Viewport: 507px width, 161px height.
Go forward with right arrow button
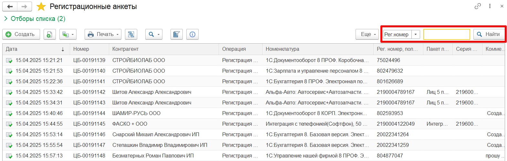[25, 6]
